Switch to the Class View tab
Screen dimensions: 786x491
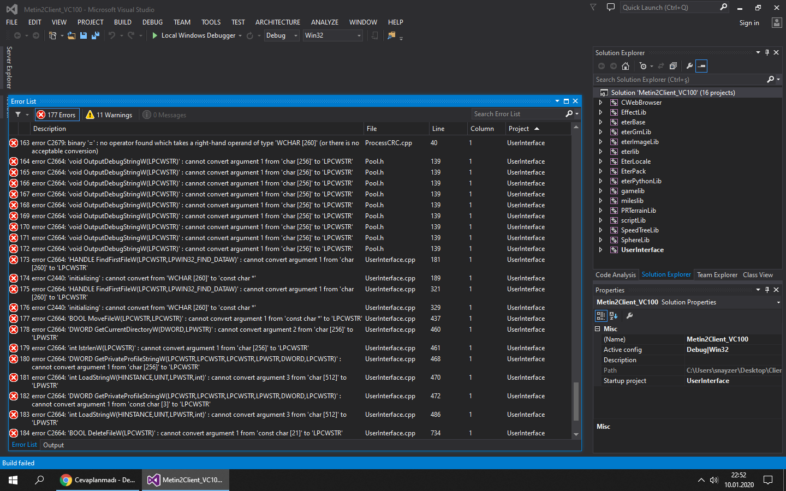pos(758,275)
